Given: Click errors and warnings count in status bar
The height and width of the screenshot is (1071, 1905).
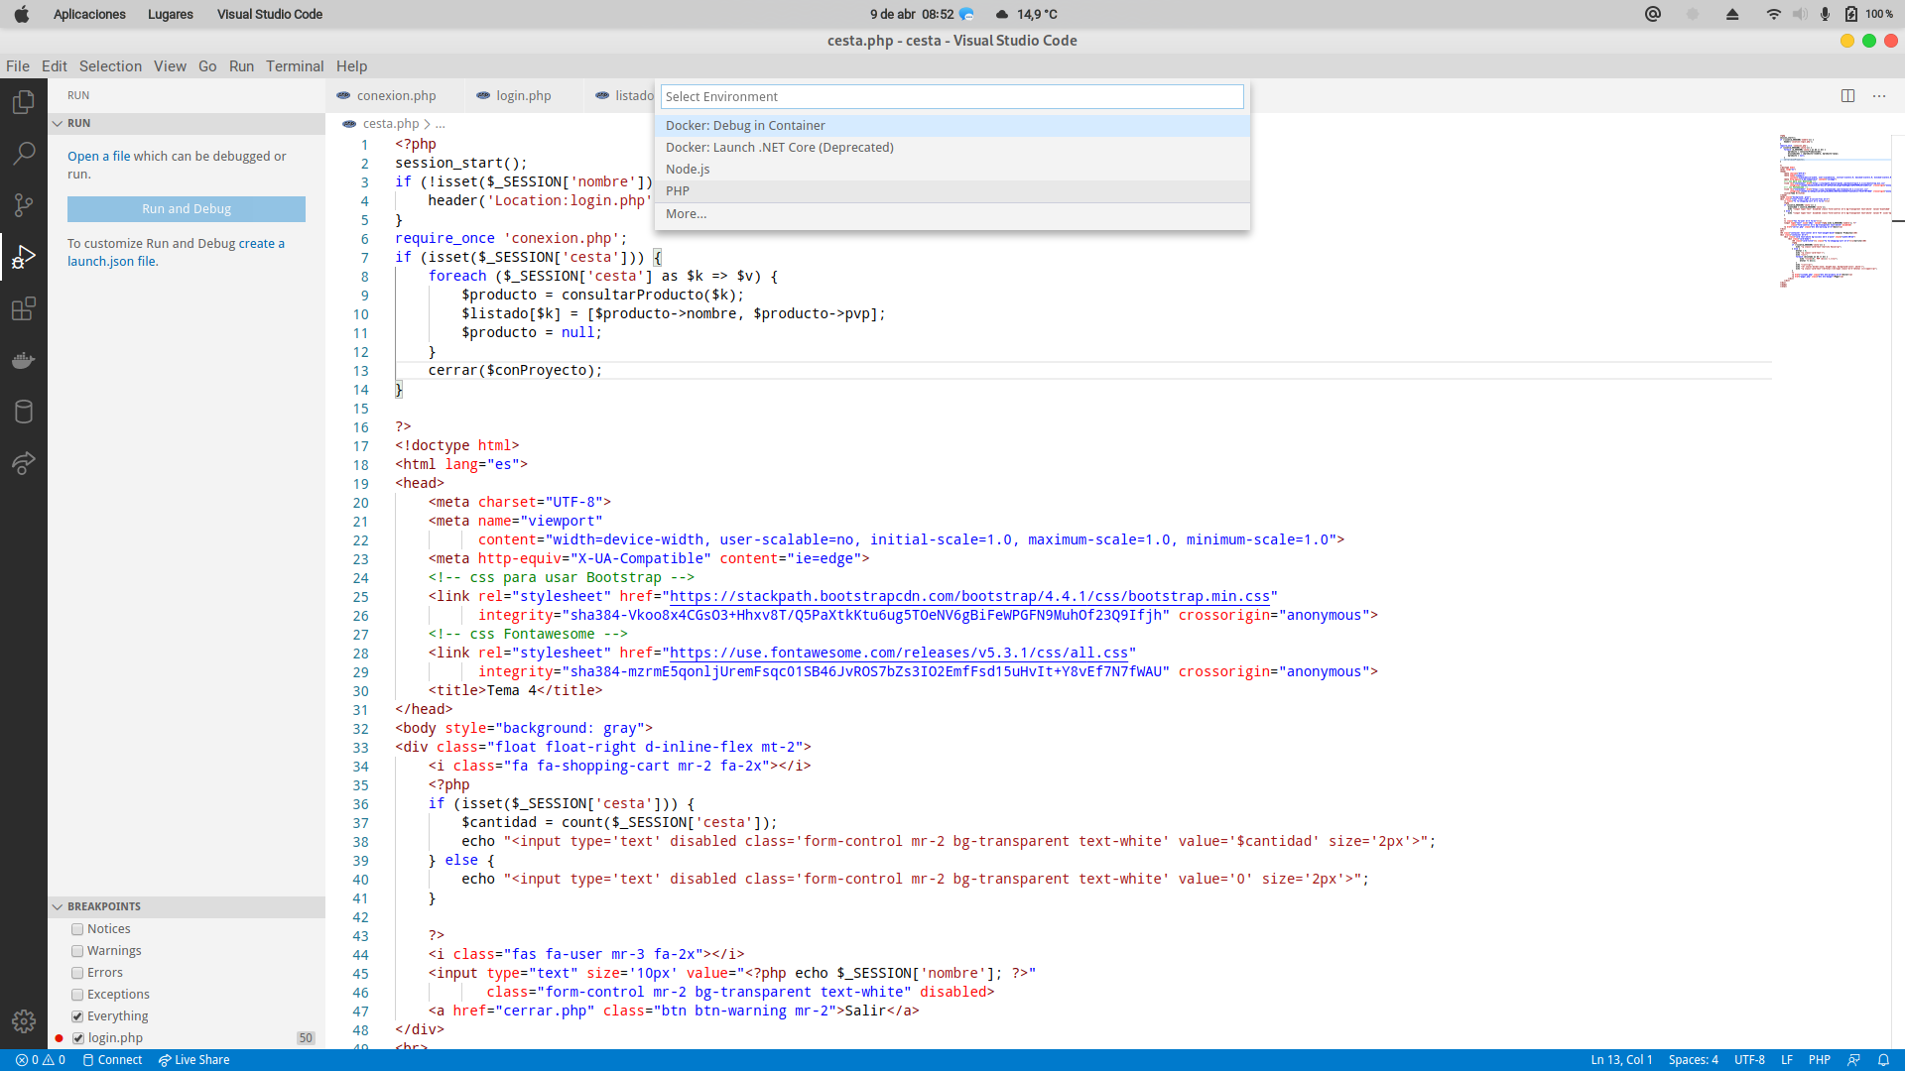Looking at the screenshot, I should click(x=41, y=1060).
